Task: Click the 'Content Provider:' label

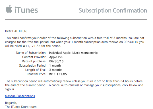Action: (34, 57)
